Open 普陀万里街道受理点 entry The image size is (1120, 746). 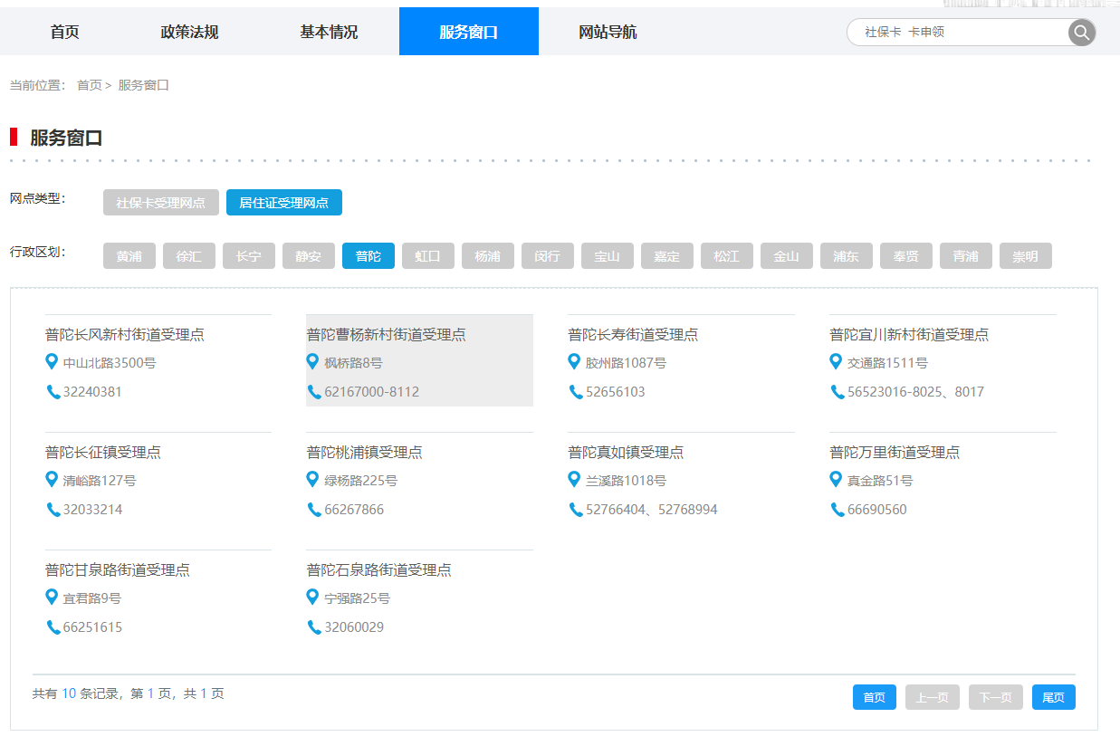[x=895, y=453]
